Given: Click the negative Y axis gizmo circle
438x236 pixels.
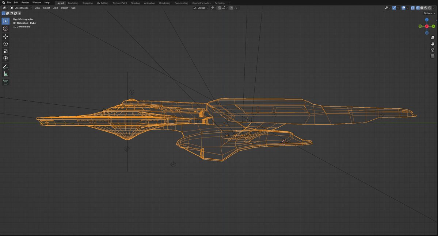Looking at the screenshot, I should click(x=420, y=26).
